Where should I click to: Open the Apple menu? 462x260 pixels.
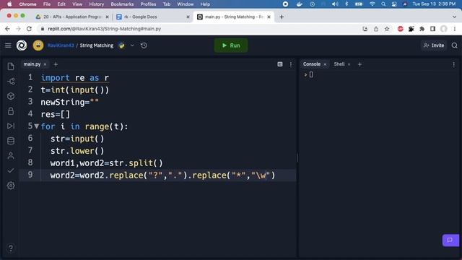(9, 4)
